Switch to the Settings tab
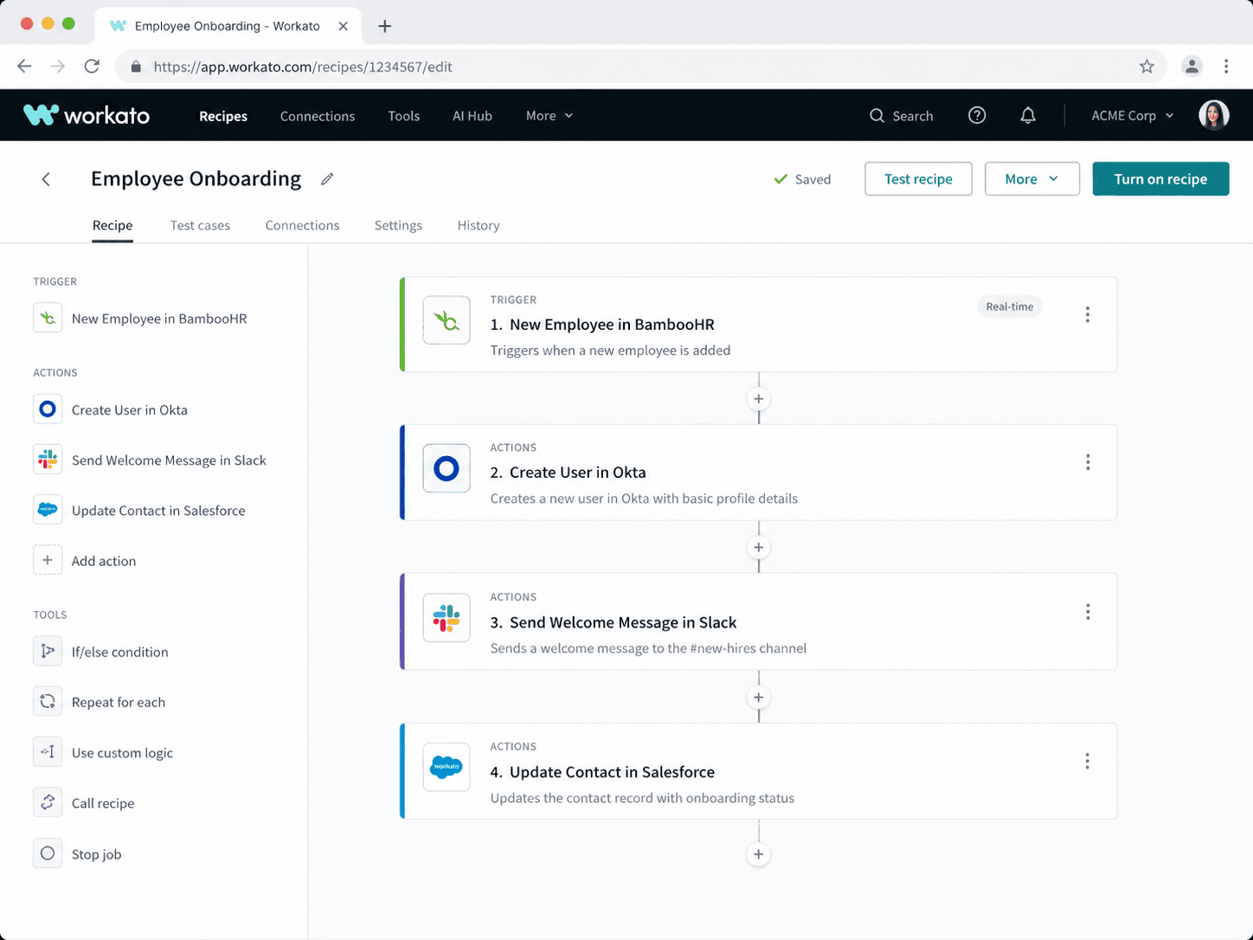The image size is (1253, 940). [398, 225]
